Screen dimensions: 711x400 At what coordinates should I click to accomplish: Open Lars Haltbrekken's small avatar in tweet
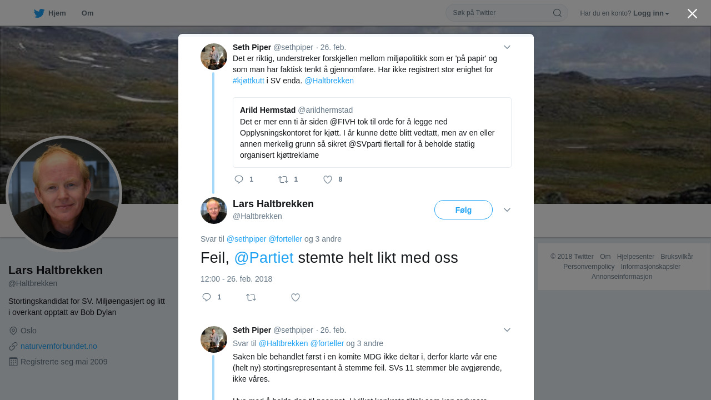[214, 211]
